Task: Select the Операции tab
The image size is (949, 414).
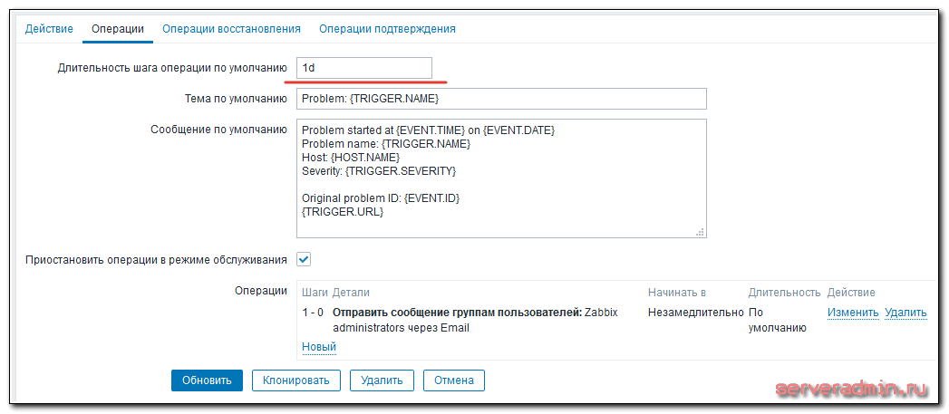Action: tap(118, 29)
